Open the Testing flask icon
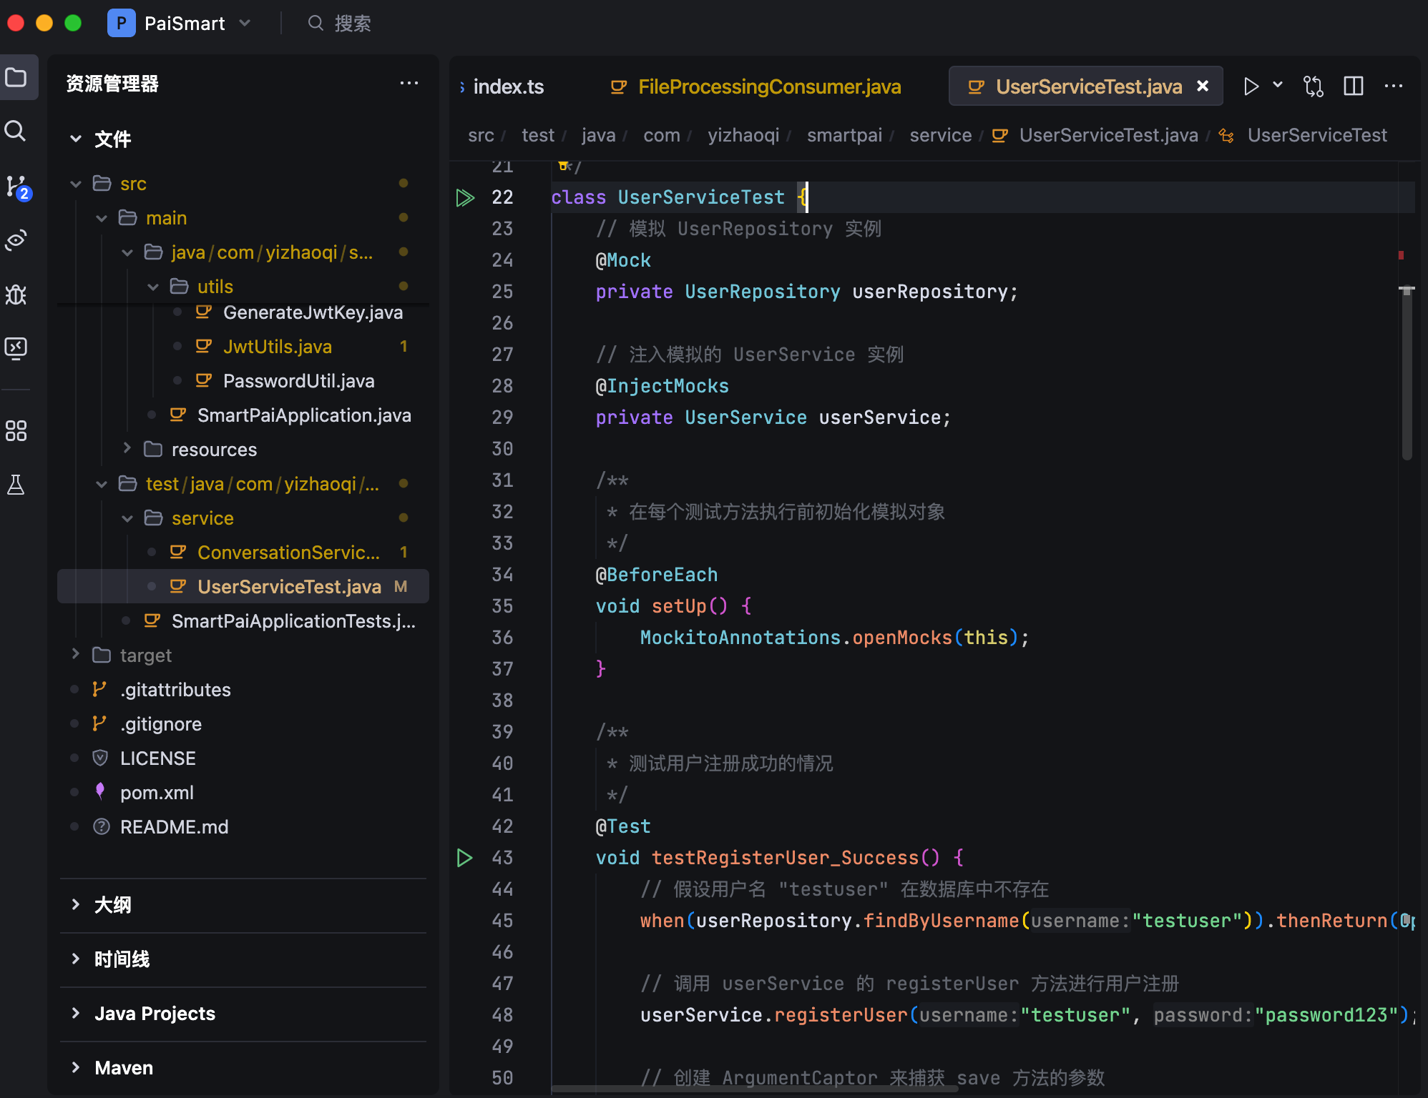 (16, 485)
